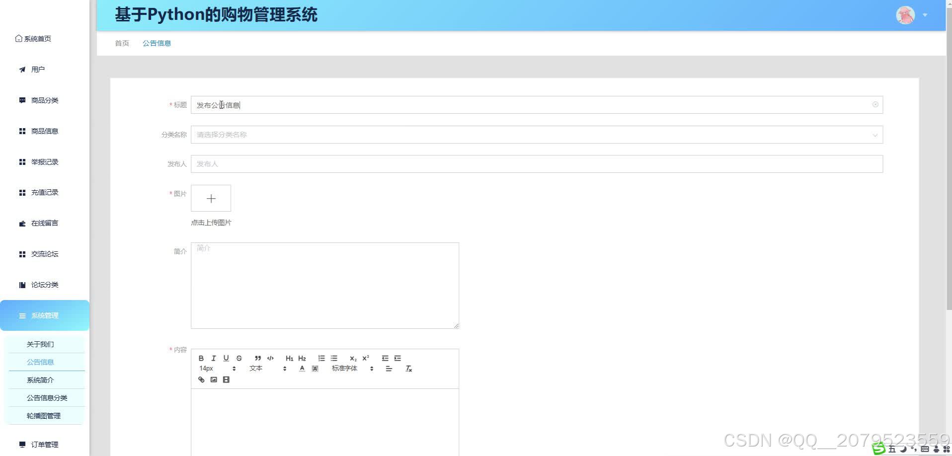Insert a video in the editor
952x456 pixels.
click(x=226, y=380)
